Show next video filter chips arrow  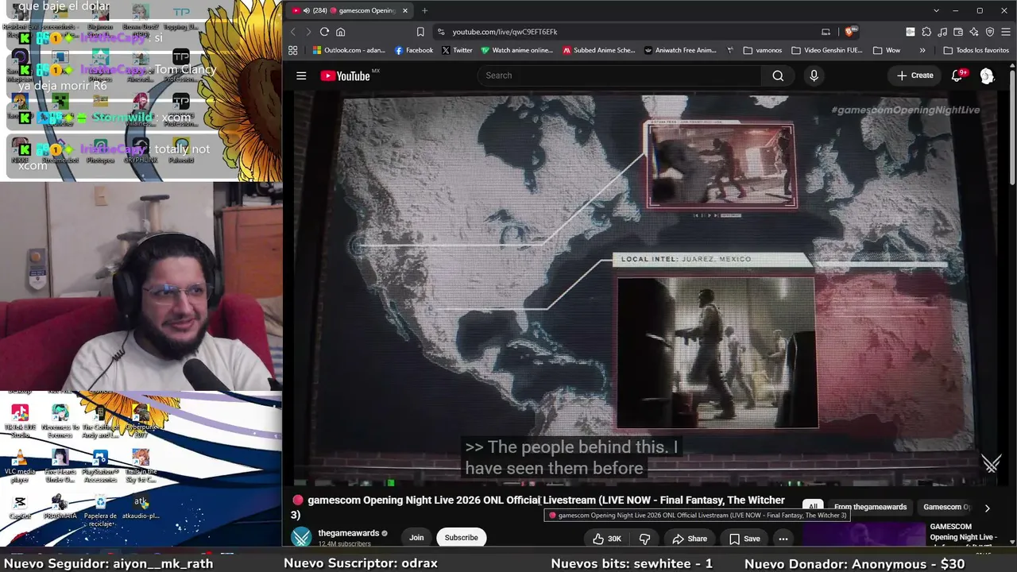point(987,508)
